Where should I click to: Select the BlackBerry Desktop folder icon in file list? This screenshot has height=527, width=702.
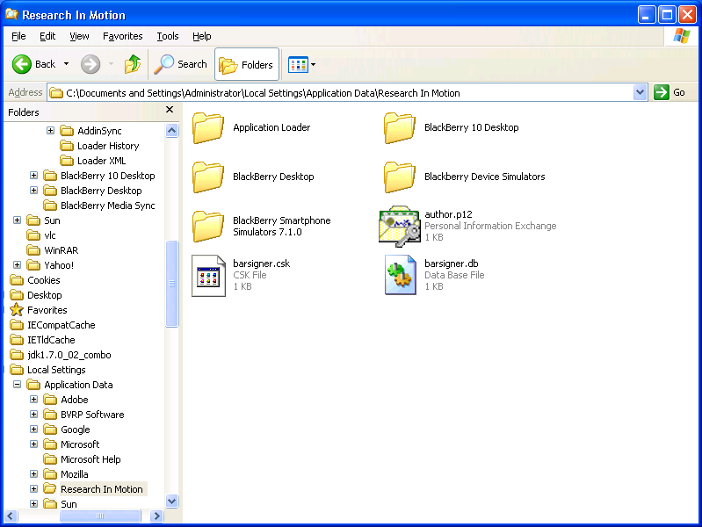(208, 177)
